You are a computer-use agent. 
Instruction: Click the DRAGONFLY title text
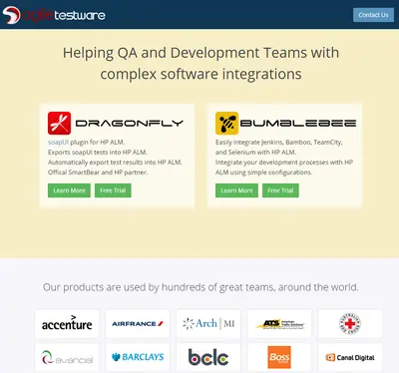pos(130,124)
